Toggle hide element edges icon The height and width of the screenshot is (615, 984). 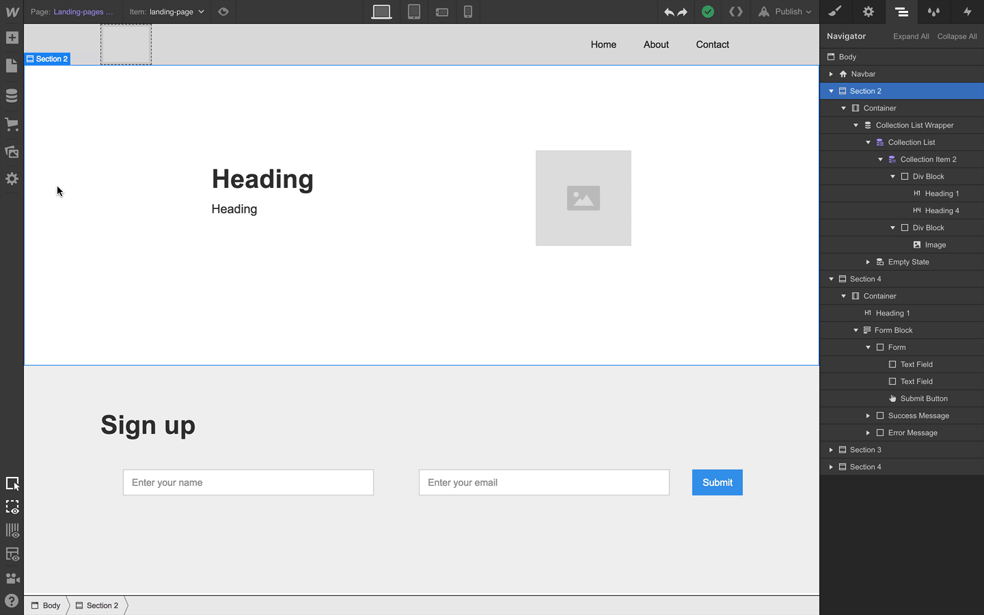pos(12,507)
